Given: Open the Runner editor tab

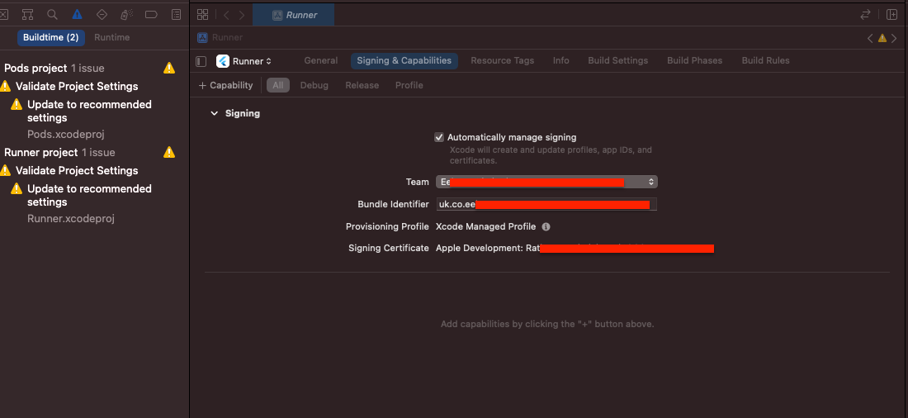Looking at the screenshot, I should click(294, 15).
